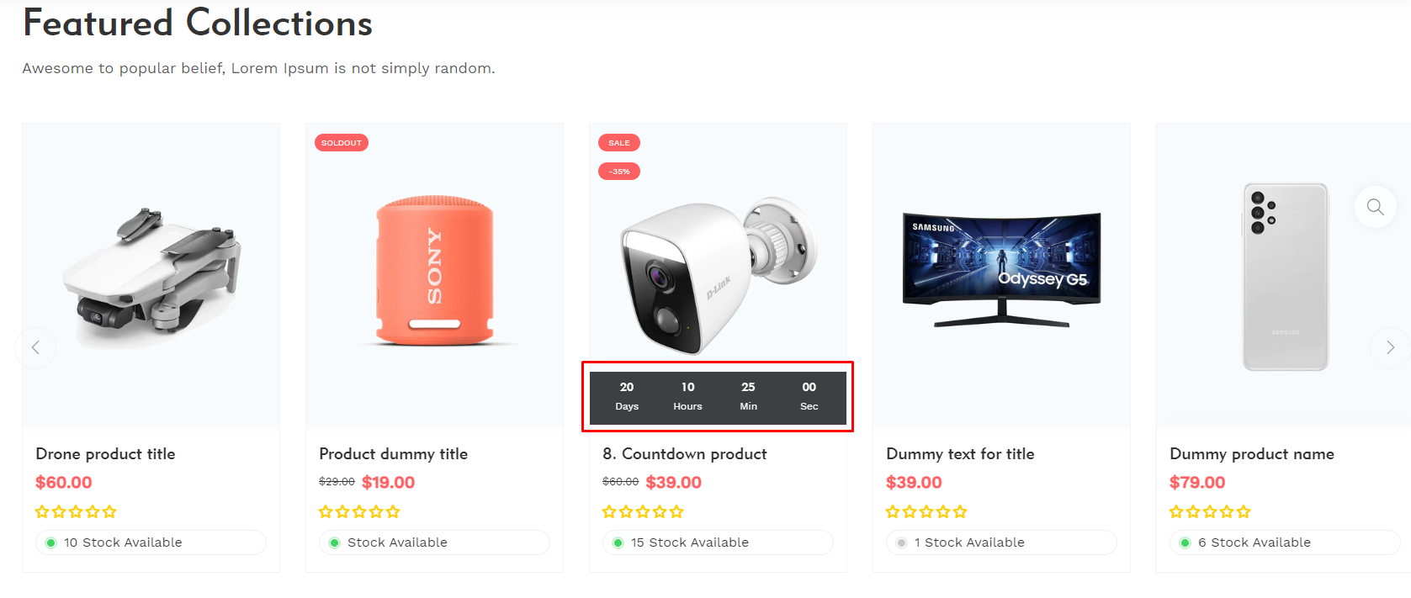Screen dimensions: 1411x598
Task: Click star rating under Drone product
Action: click(x=76, y=511)
